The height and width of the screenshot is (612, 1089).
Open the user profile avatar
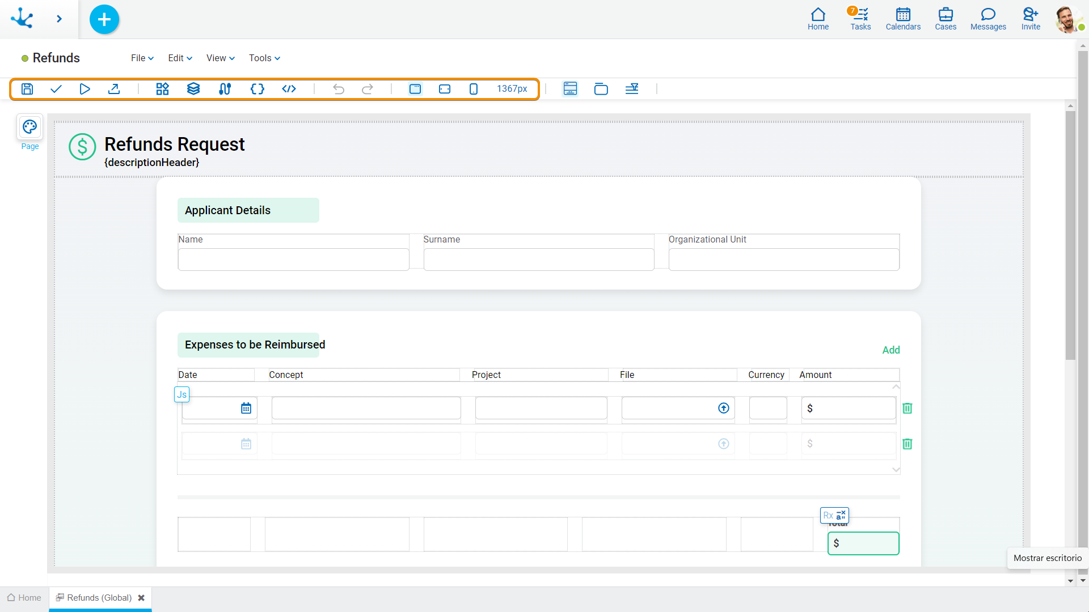click(1068, 19)
